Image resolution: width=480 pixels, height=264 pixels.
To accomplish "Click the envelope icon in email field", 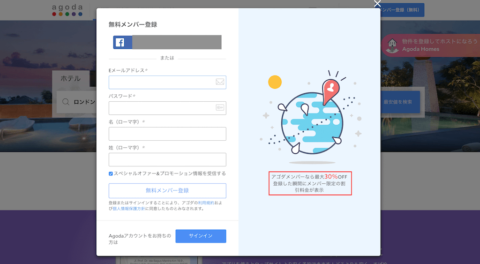I will (220, 82).
